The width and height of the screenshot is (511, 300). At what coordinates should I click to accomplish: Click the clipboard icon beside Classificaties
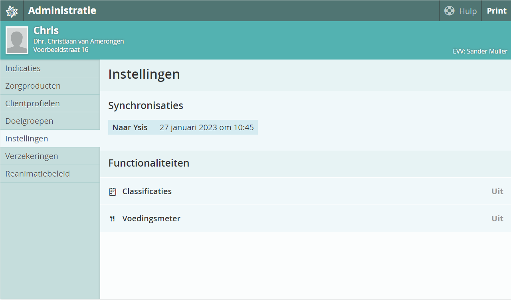(113, 192)
